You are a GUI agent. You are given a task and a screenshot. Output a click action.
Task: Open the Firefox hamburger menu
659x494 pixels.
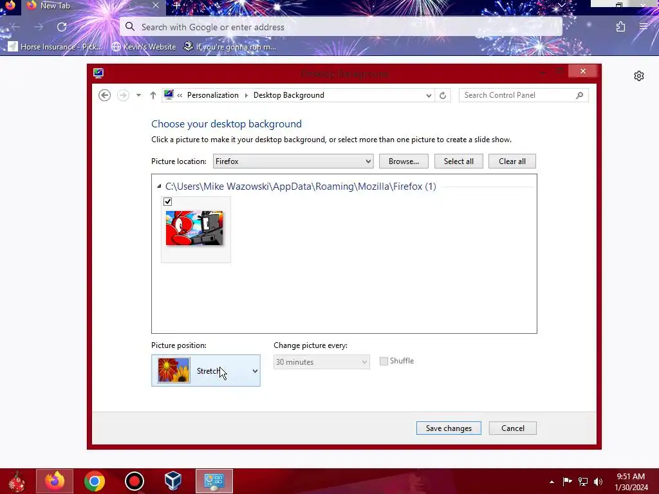pyautogui.click(x=644, y=27)
